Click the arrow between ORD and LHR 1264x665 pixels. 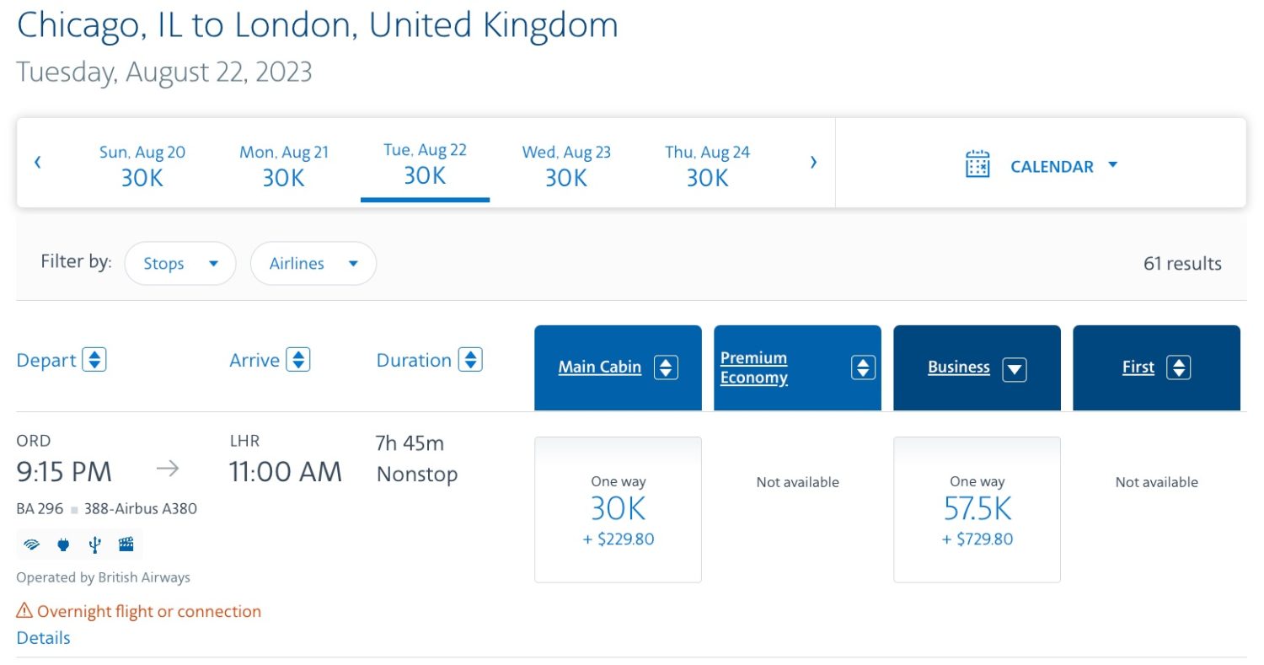point(168,469)
